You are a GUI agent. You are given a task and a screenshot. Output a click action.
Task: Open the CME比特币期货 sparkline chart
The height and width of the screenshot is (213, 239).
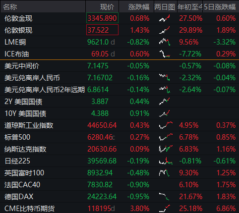(165, 209)
